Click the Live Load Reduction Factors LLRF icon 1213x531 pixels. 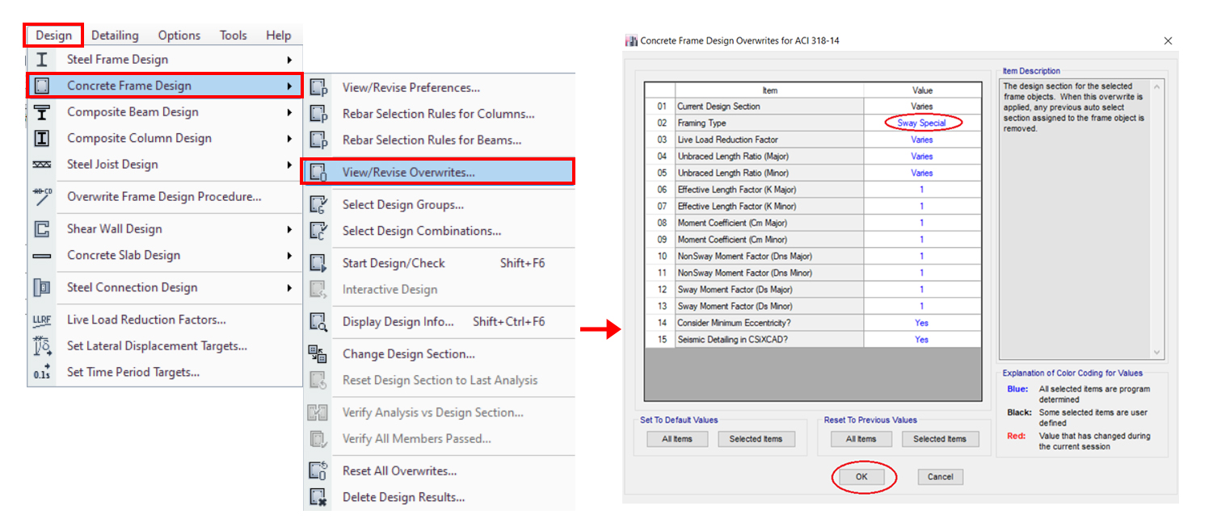[42, 320]
